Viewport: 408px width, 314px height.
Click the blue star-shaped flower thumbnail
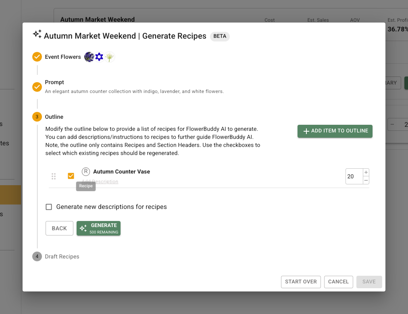(x=99, y=57)
